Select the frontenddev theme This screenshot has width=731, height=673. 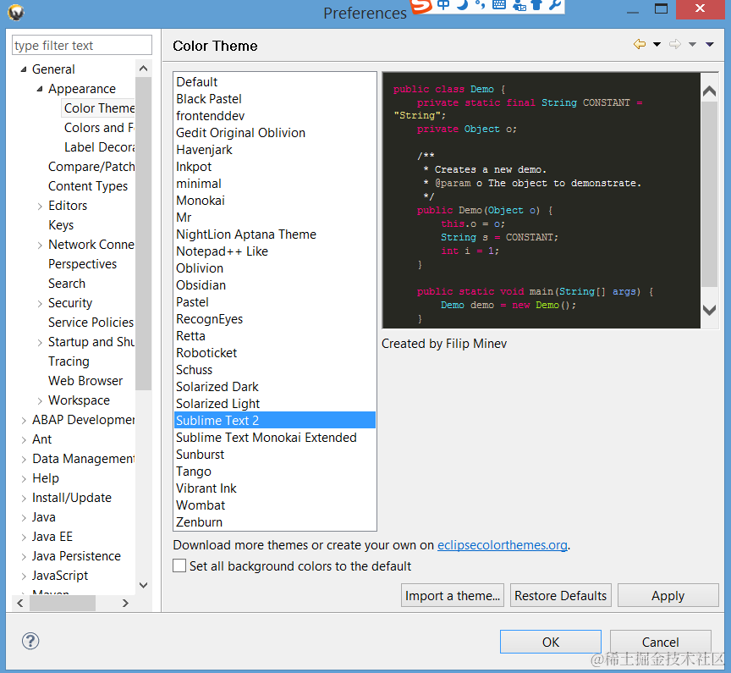point(275,116)
